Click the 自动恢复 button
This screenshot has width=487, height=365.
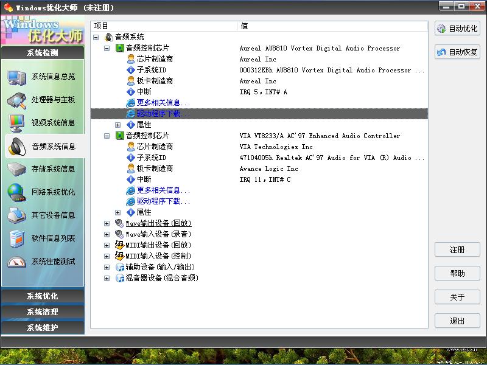(458, 52)
